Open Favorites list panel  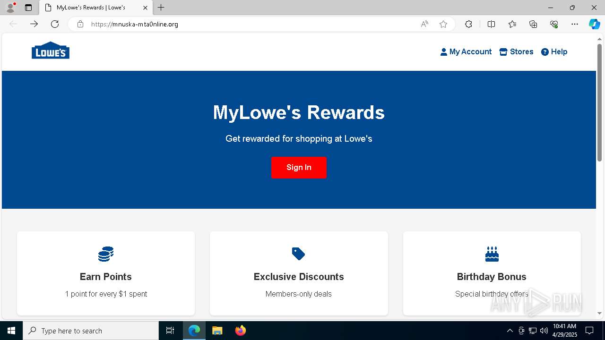pyautogui.click(x=512, y=24)
